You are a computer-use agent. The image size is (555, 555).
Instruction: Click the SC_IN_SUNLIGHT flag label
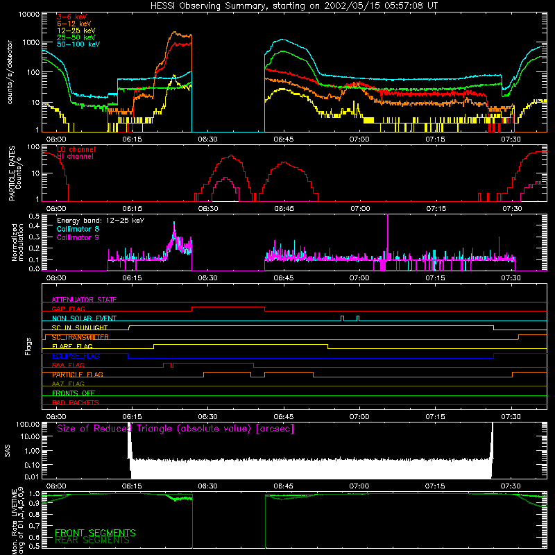[80, 327]
